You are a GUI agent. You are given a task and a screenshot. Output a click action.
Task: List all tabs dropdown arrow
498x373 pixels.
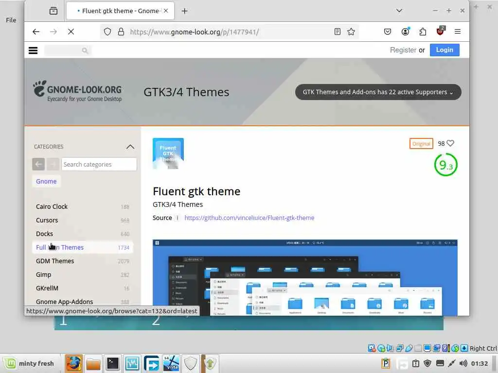pyautogui.click(x=399, y=11)
